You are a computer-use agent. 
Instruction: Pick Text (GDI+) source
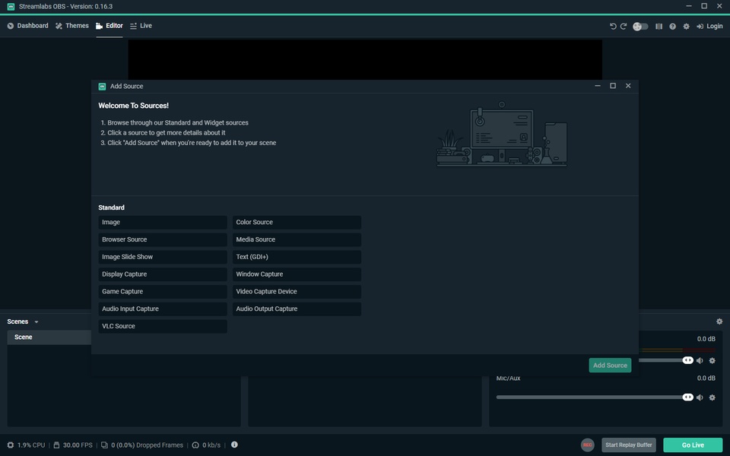[297, 257]
